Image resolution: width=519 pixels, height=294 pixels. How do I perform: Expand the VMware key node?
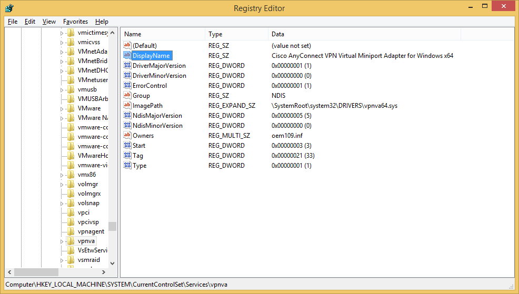62,109
